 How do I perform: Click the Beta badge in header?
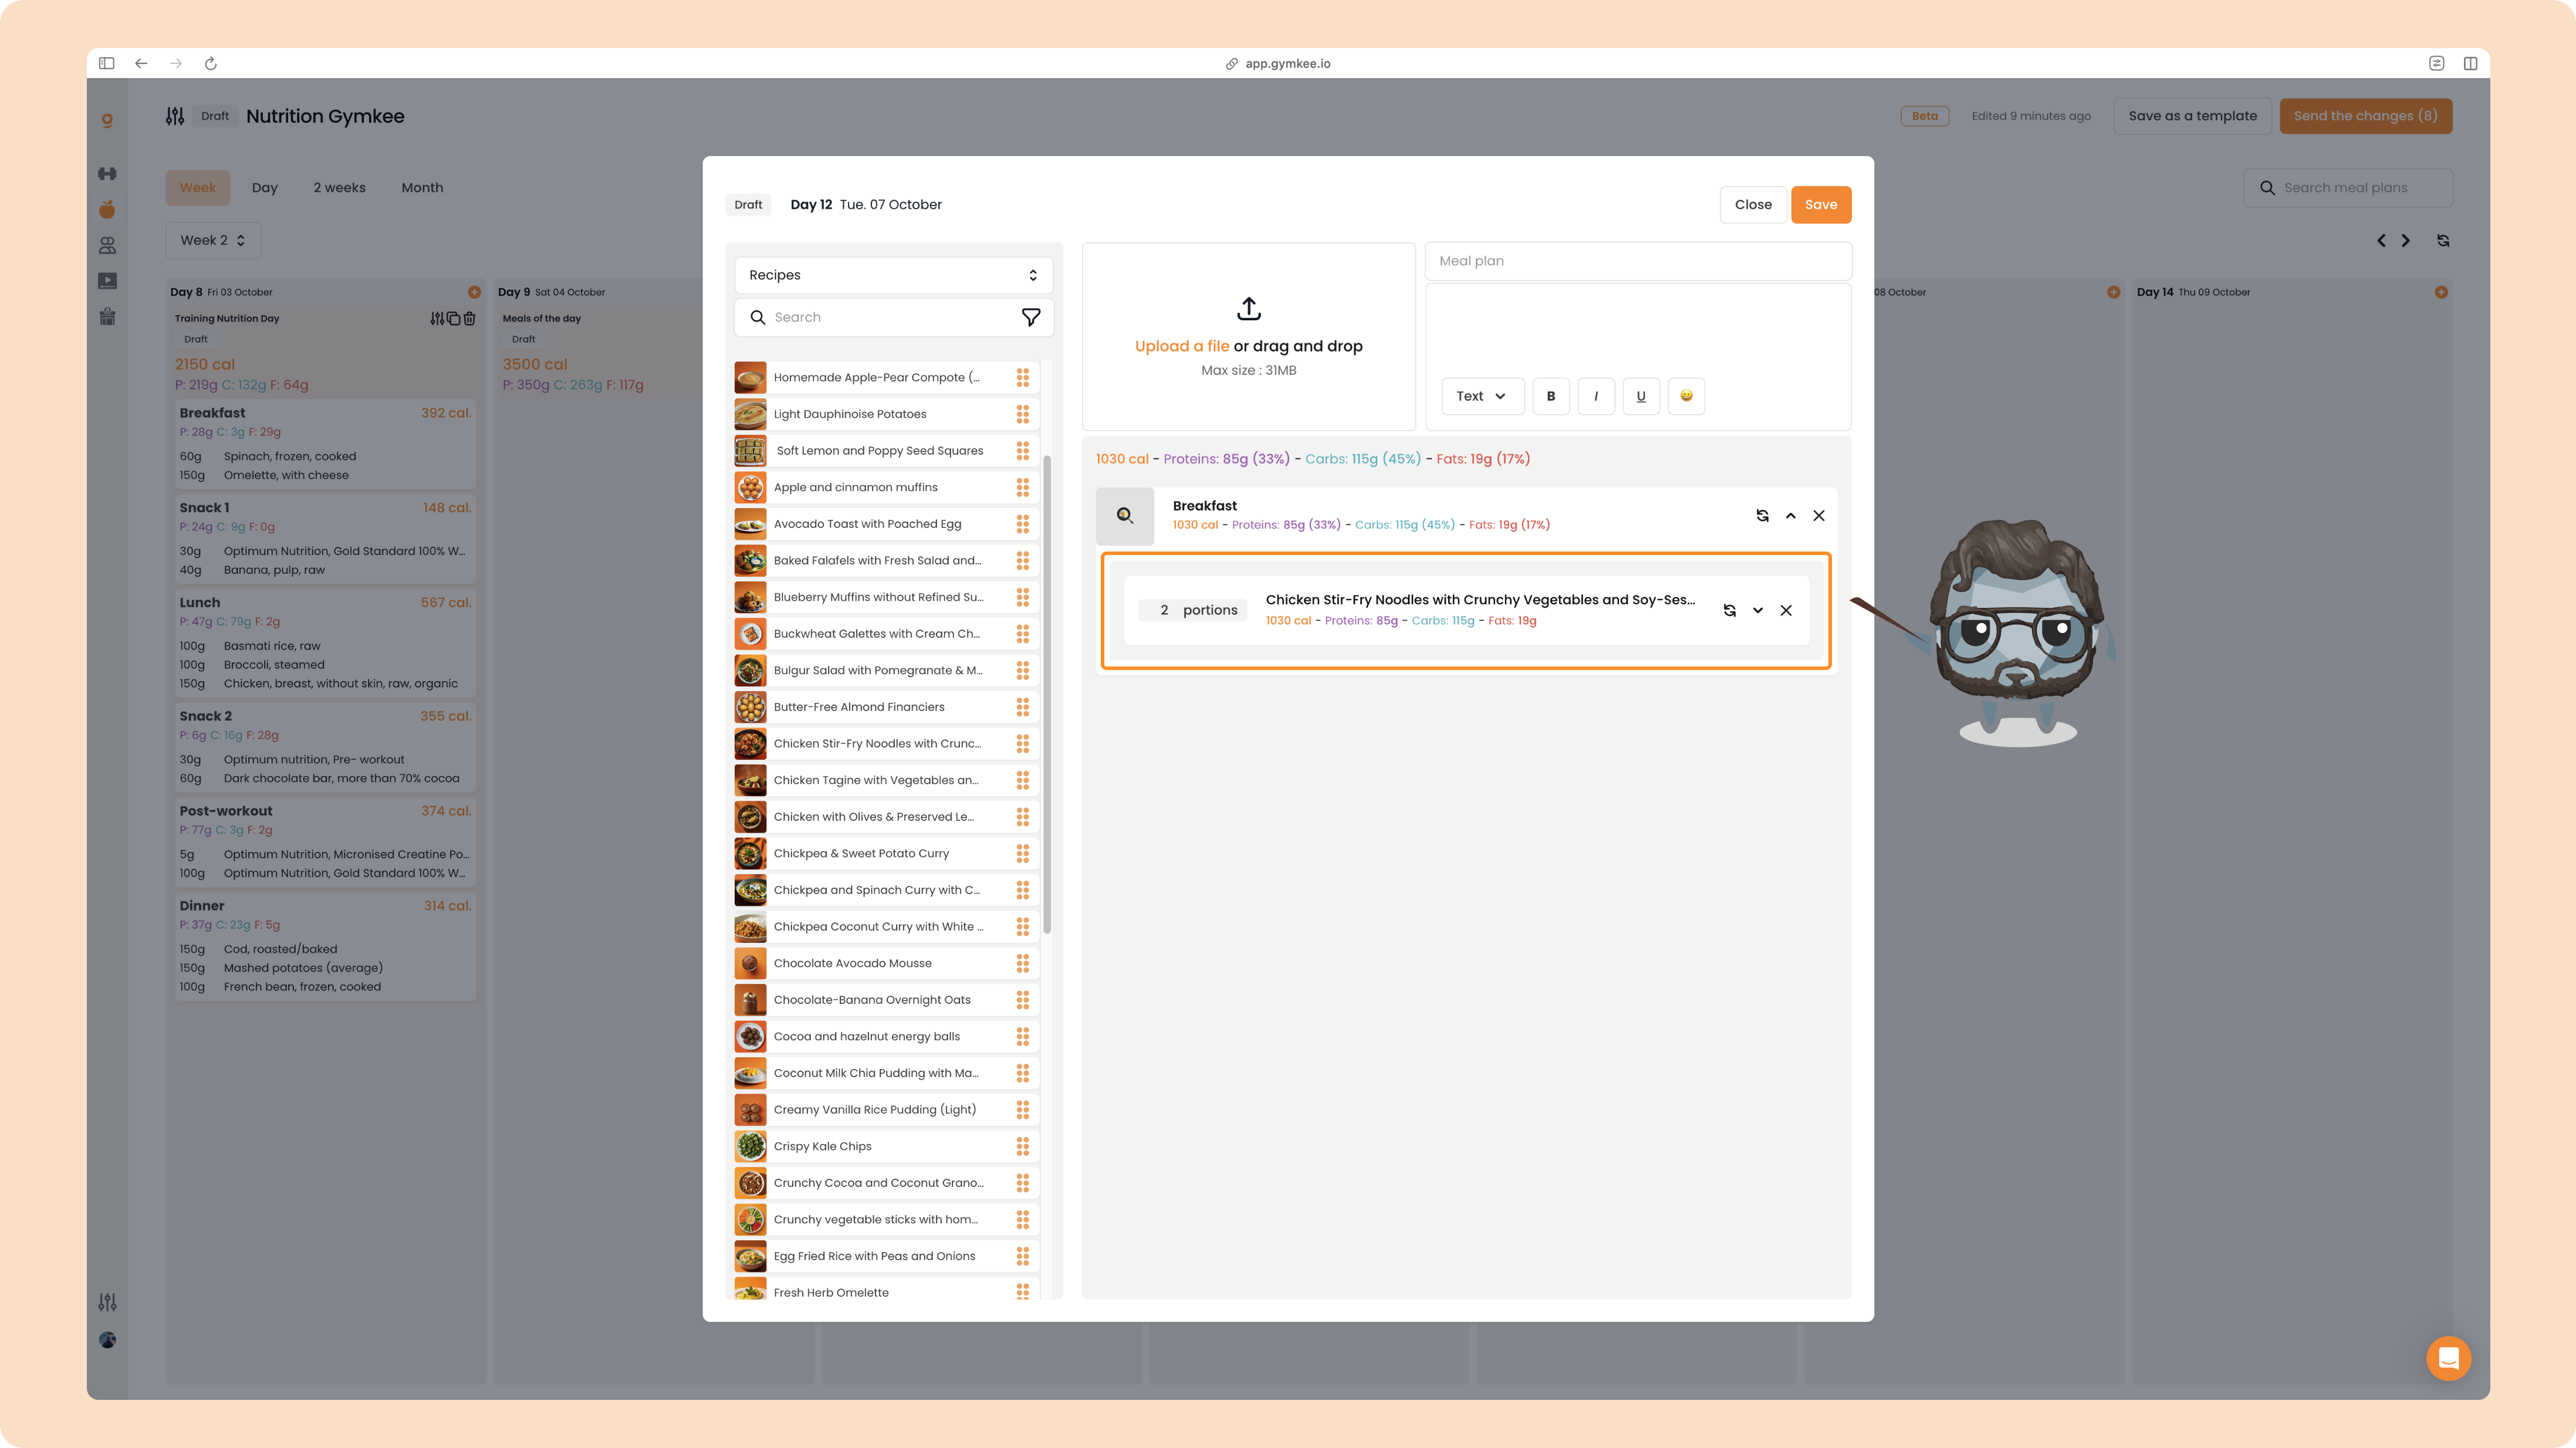click(1925, 116)
